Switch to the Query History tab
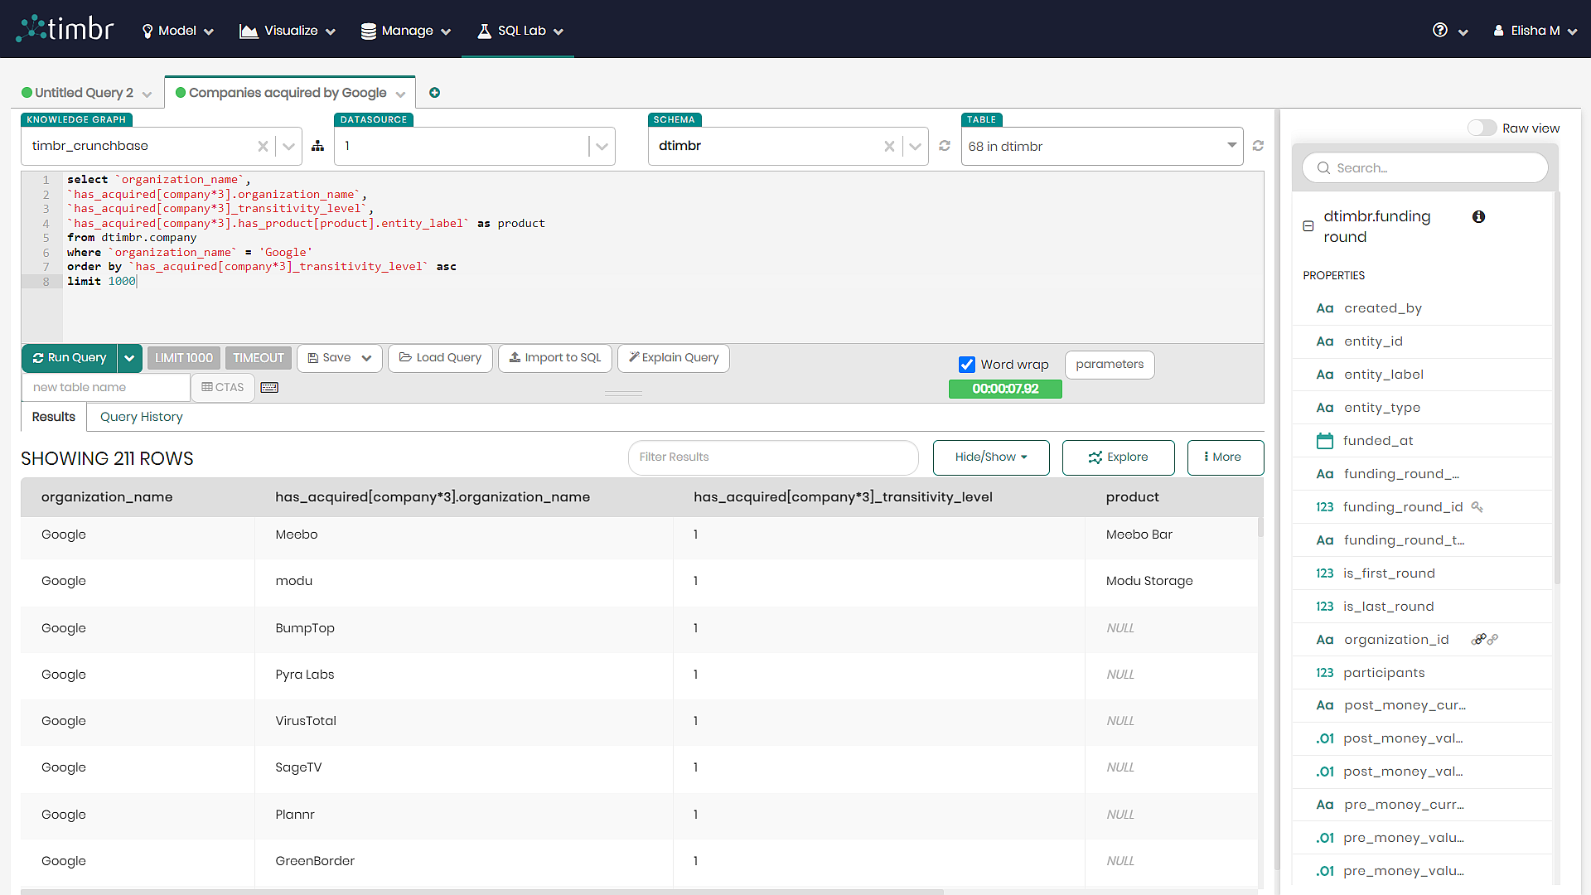This screenshot has width=1591, height=895. (141, 417)
